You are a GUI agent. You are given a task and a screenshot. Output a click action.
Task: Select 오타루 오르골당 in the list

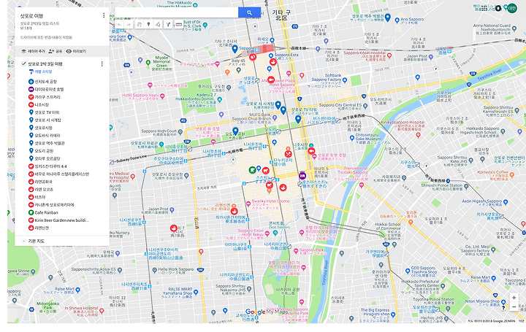[x=47, y=158]
